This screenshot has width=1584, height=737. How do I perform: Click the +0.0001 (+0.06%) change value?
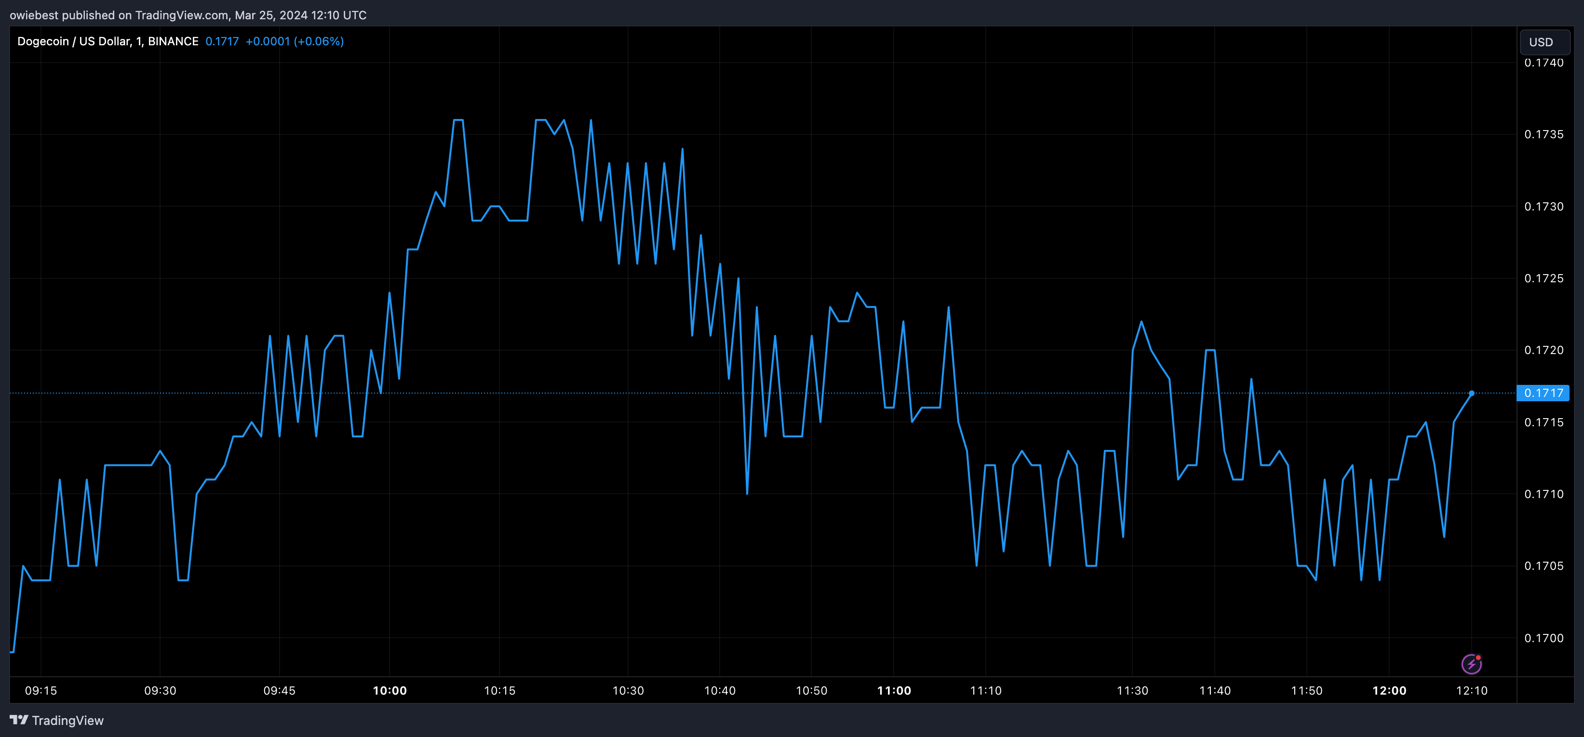tap(294, 41)
